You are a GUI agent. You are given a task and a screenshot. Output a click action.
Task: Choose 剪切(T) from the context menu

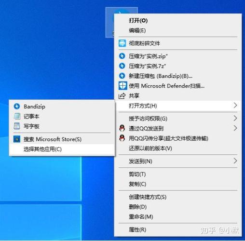coord(178,174)
